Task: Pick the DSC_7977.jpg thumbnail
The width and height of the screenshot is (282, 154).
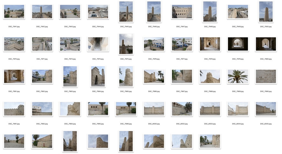Action: pyautogui.click(x=182, y=44)
